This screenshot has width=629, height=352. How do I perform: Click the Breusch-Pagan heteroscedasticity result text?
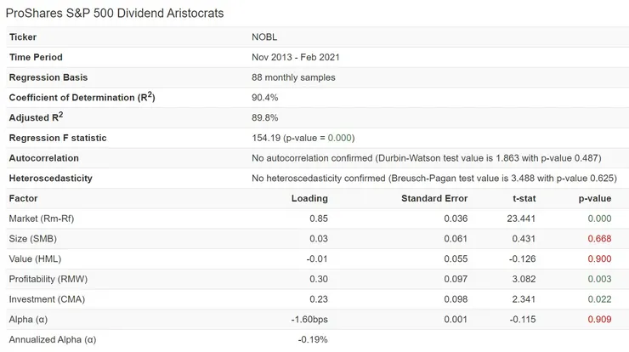pos(433,179)
